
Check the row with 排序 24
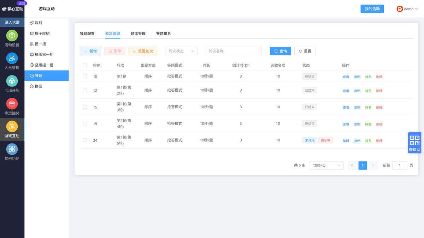click(x=85, y=140)
